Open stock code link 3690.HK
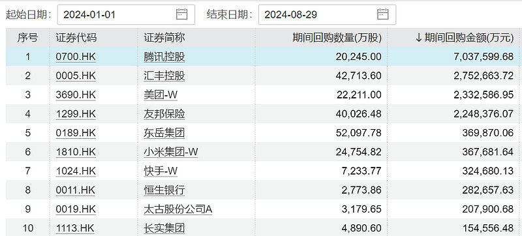 pyautogui.click(x=76, y=95)
